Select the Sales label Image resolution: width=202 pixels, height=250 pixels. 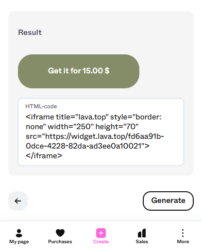pyautogui.click(x=142, y=242)
